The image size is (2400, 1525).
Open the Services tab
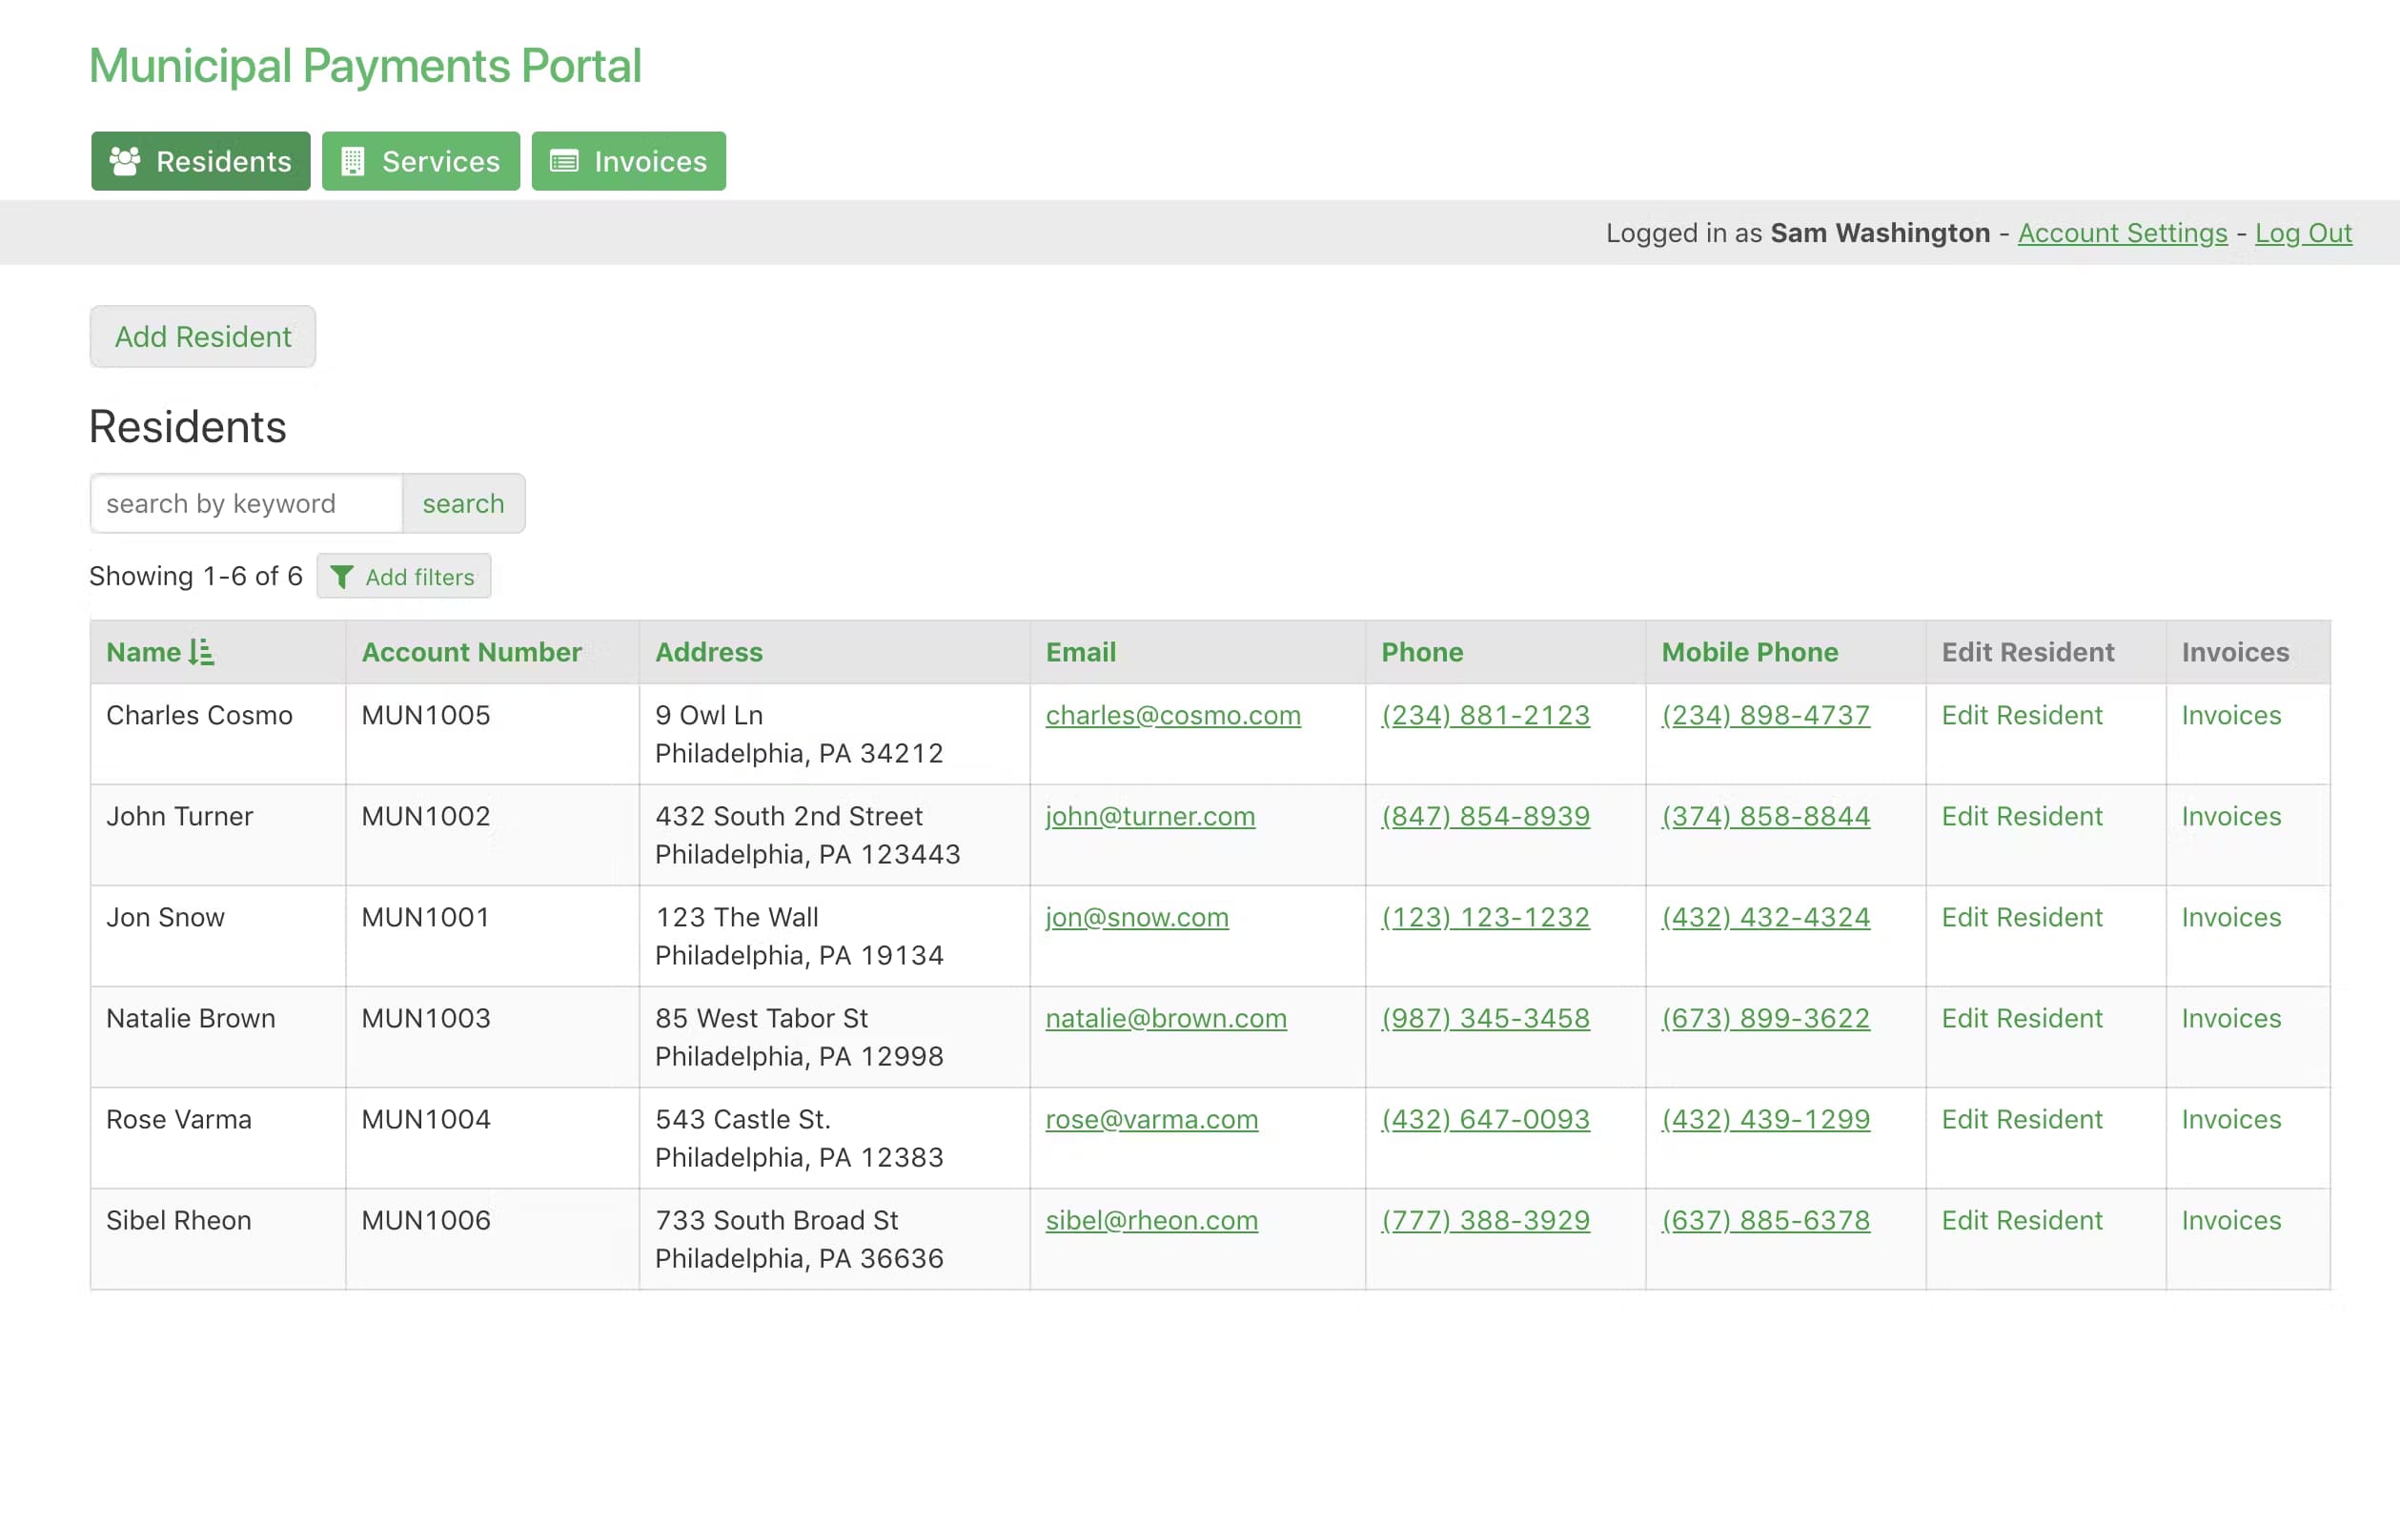[420, 160]
